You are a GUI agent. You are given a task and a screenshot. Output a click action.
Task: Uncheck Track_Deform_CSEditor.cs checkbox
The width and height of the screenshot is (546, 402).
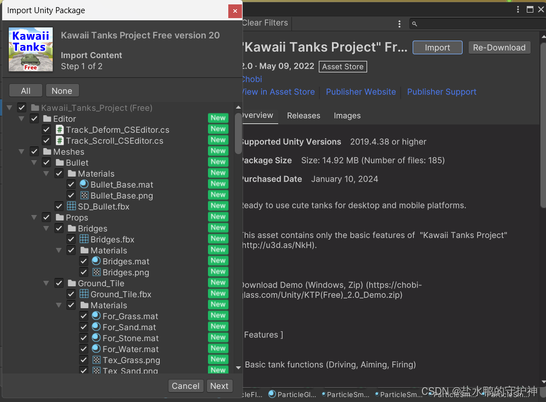[x=46, y=130]
